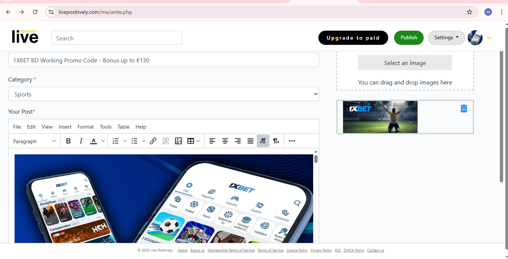Click the Upgrade to paid button

coord(353,38)
